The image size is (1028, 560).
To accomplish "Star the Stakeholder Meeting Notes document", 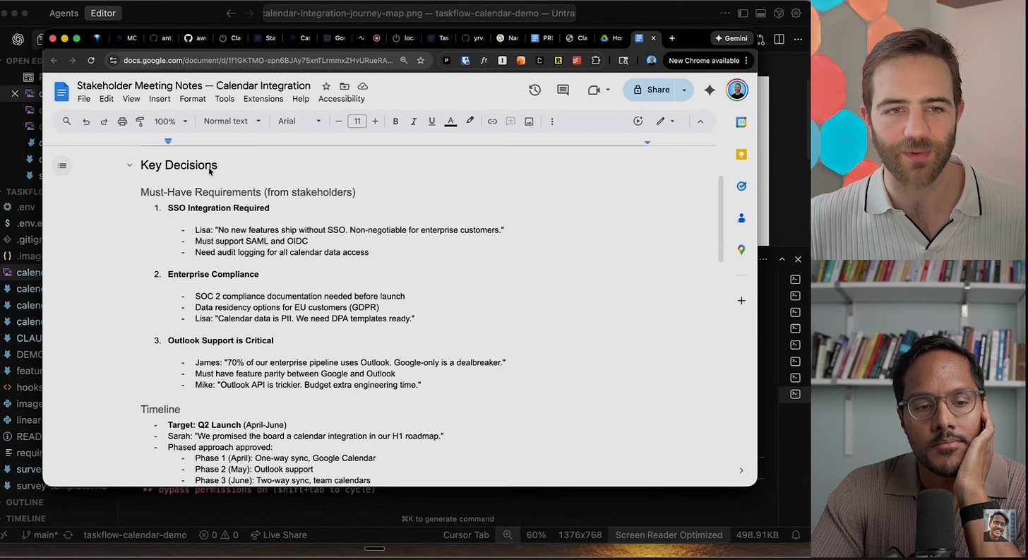I will [x=326, y=86].
